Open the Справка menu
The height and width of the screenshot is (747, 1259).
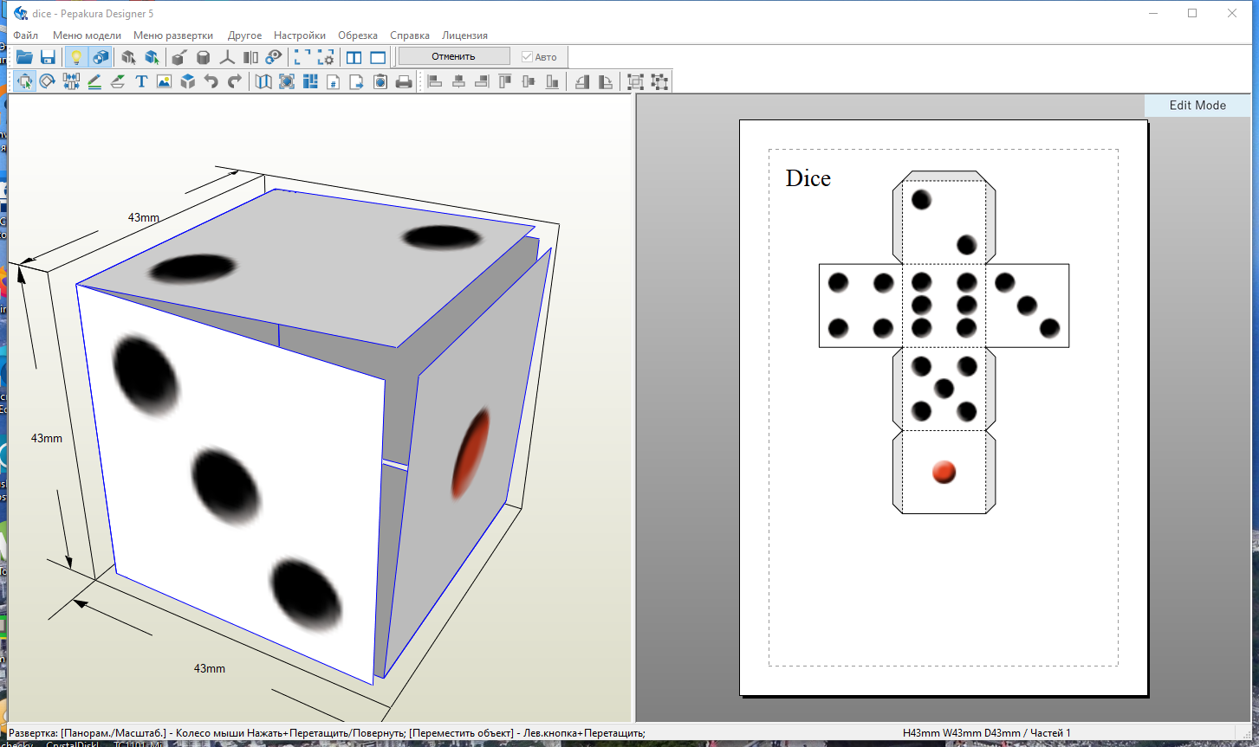tap(410, 35)
